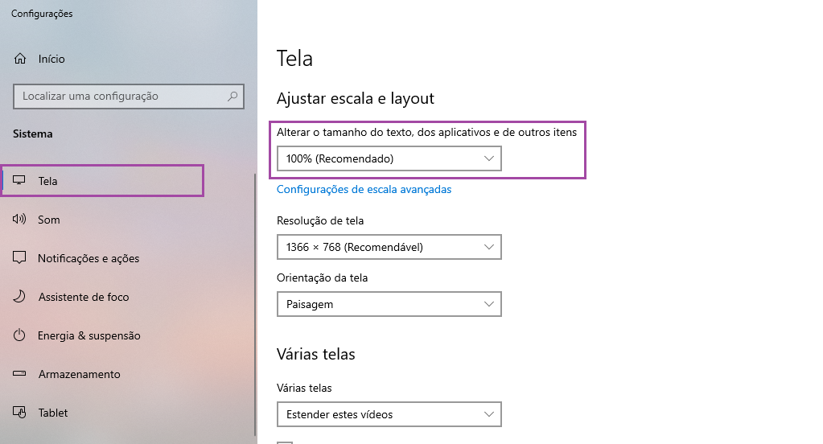Open the Paisagem orientation dropdown
Viewport: 823px width, 444px height.
389,304
